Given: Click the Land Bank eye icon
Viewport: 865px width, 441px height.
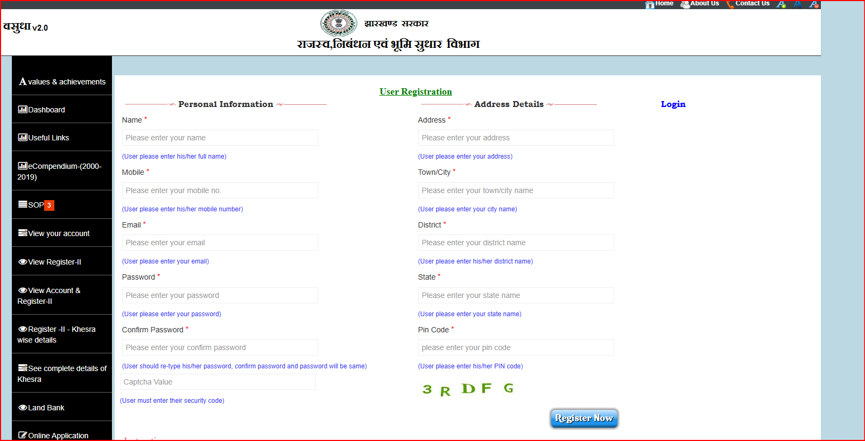Looking at the screenshot, I should click(x=23, y=408).
